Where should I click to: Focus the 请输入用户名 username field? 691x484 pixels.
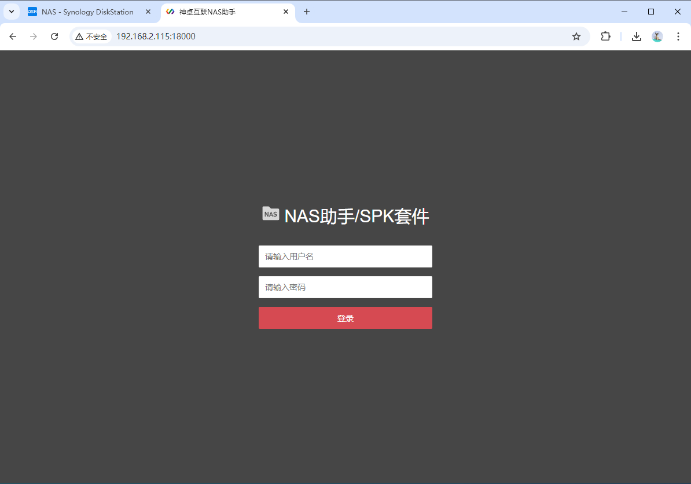tap(345, 256)
